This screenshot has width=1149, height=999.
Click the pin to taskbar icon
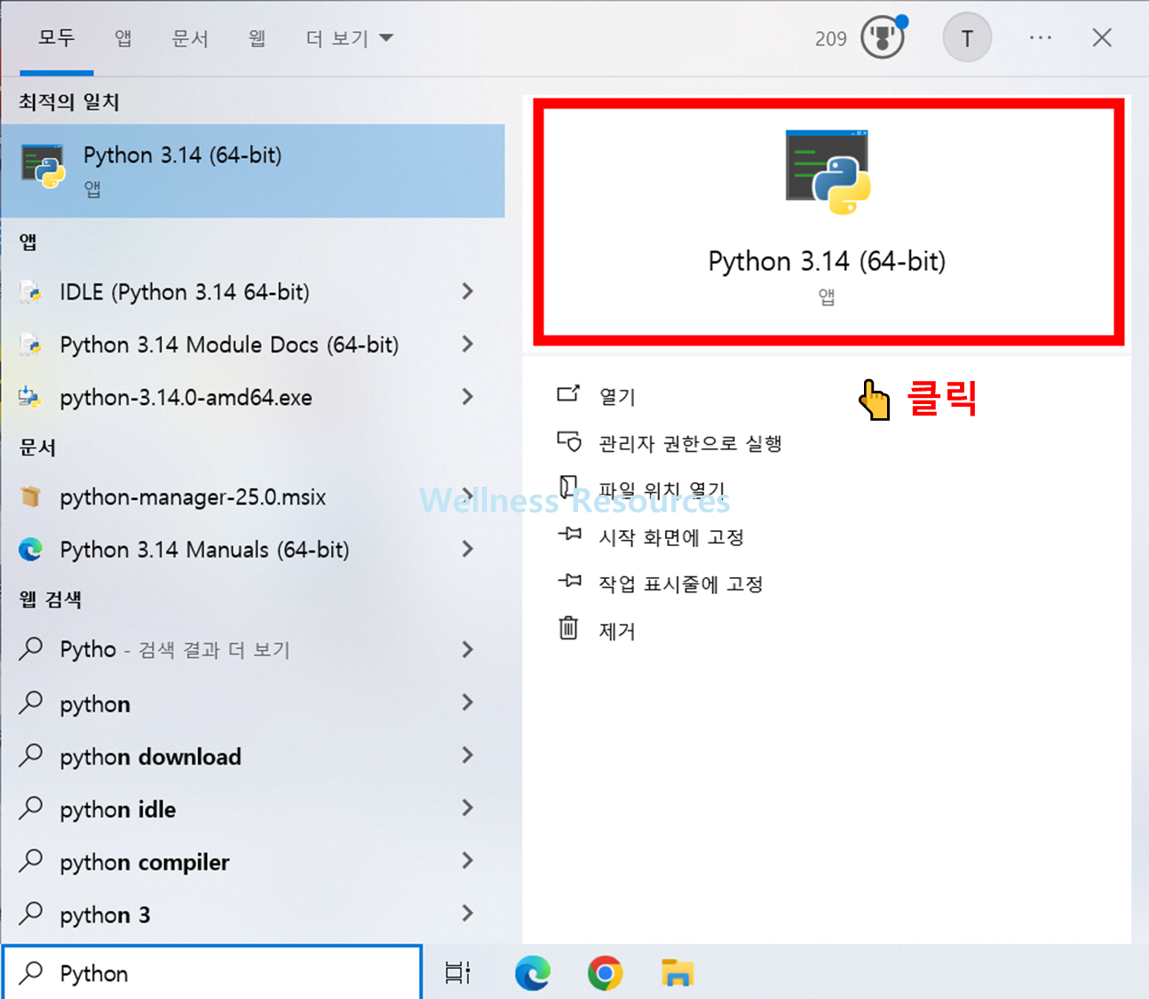click(569, 582)
